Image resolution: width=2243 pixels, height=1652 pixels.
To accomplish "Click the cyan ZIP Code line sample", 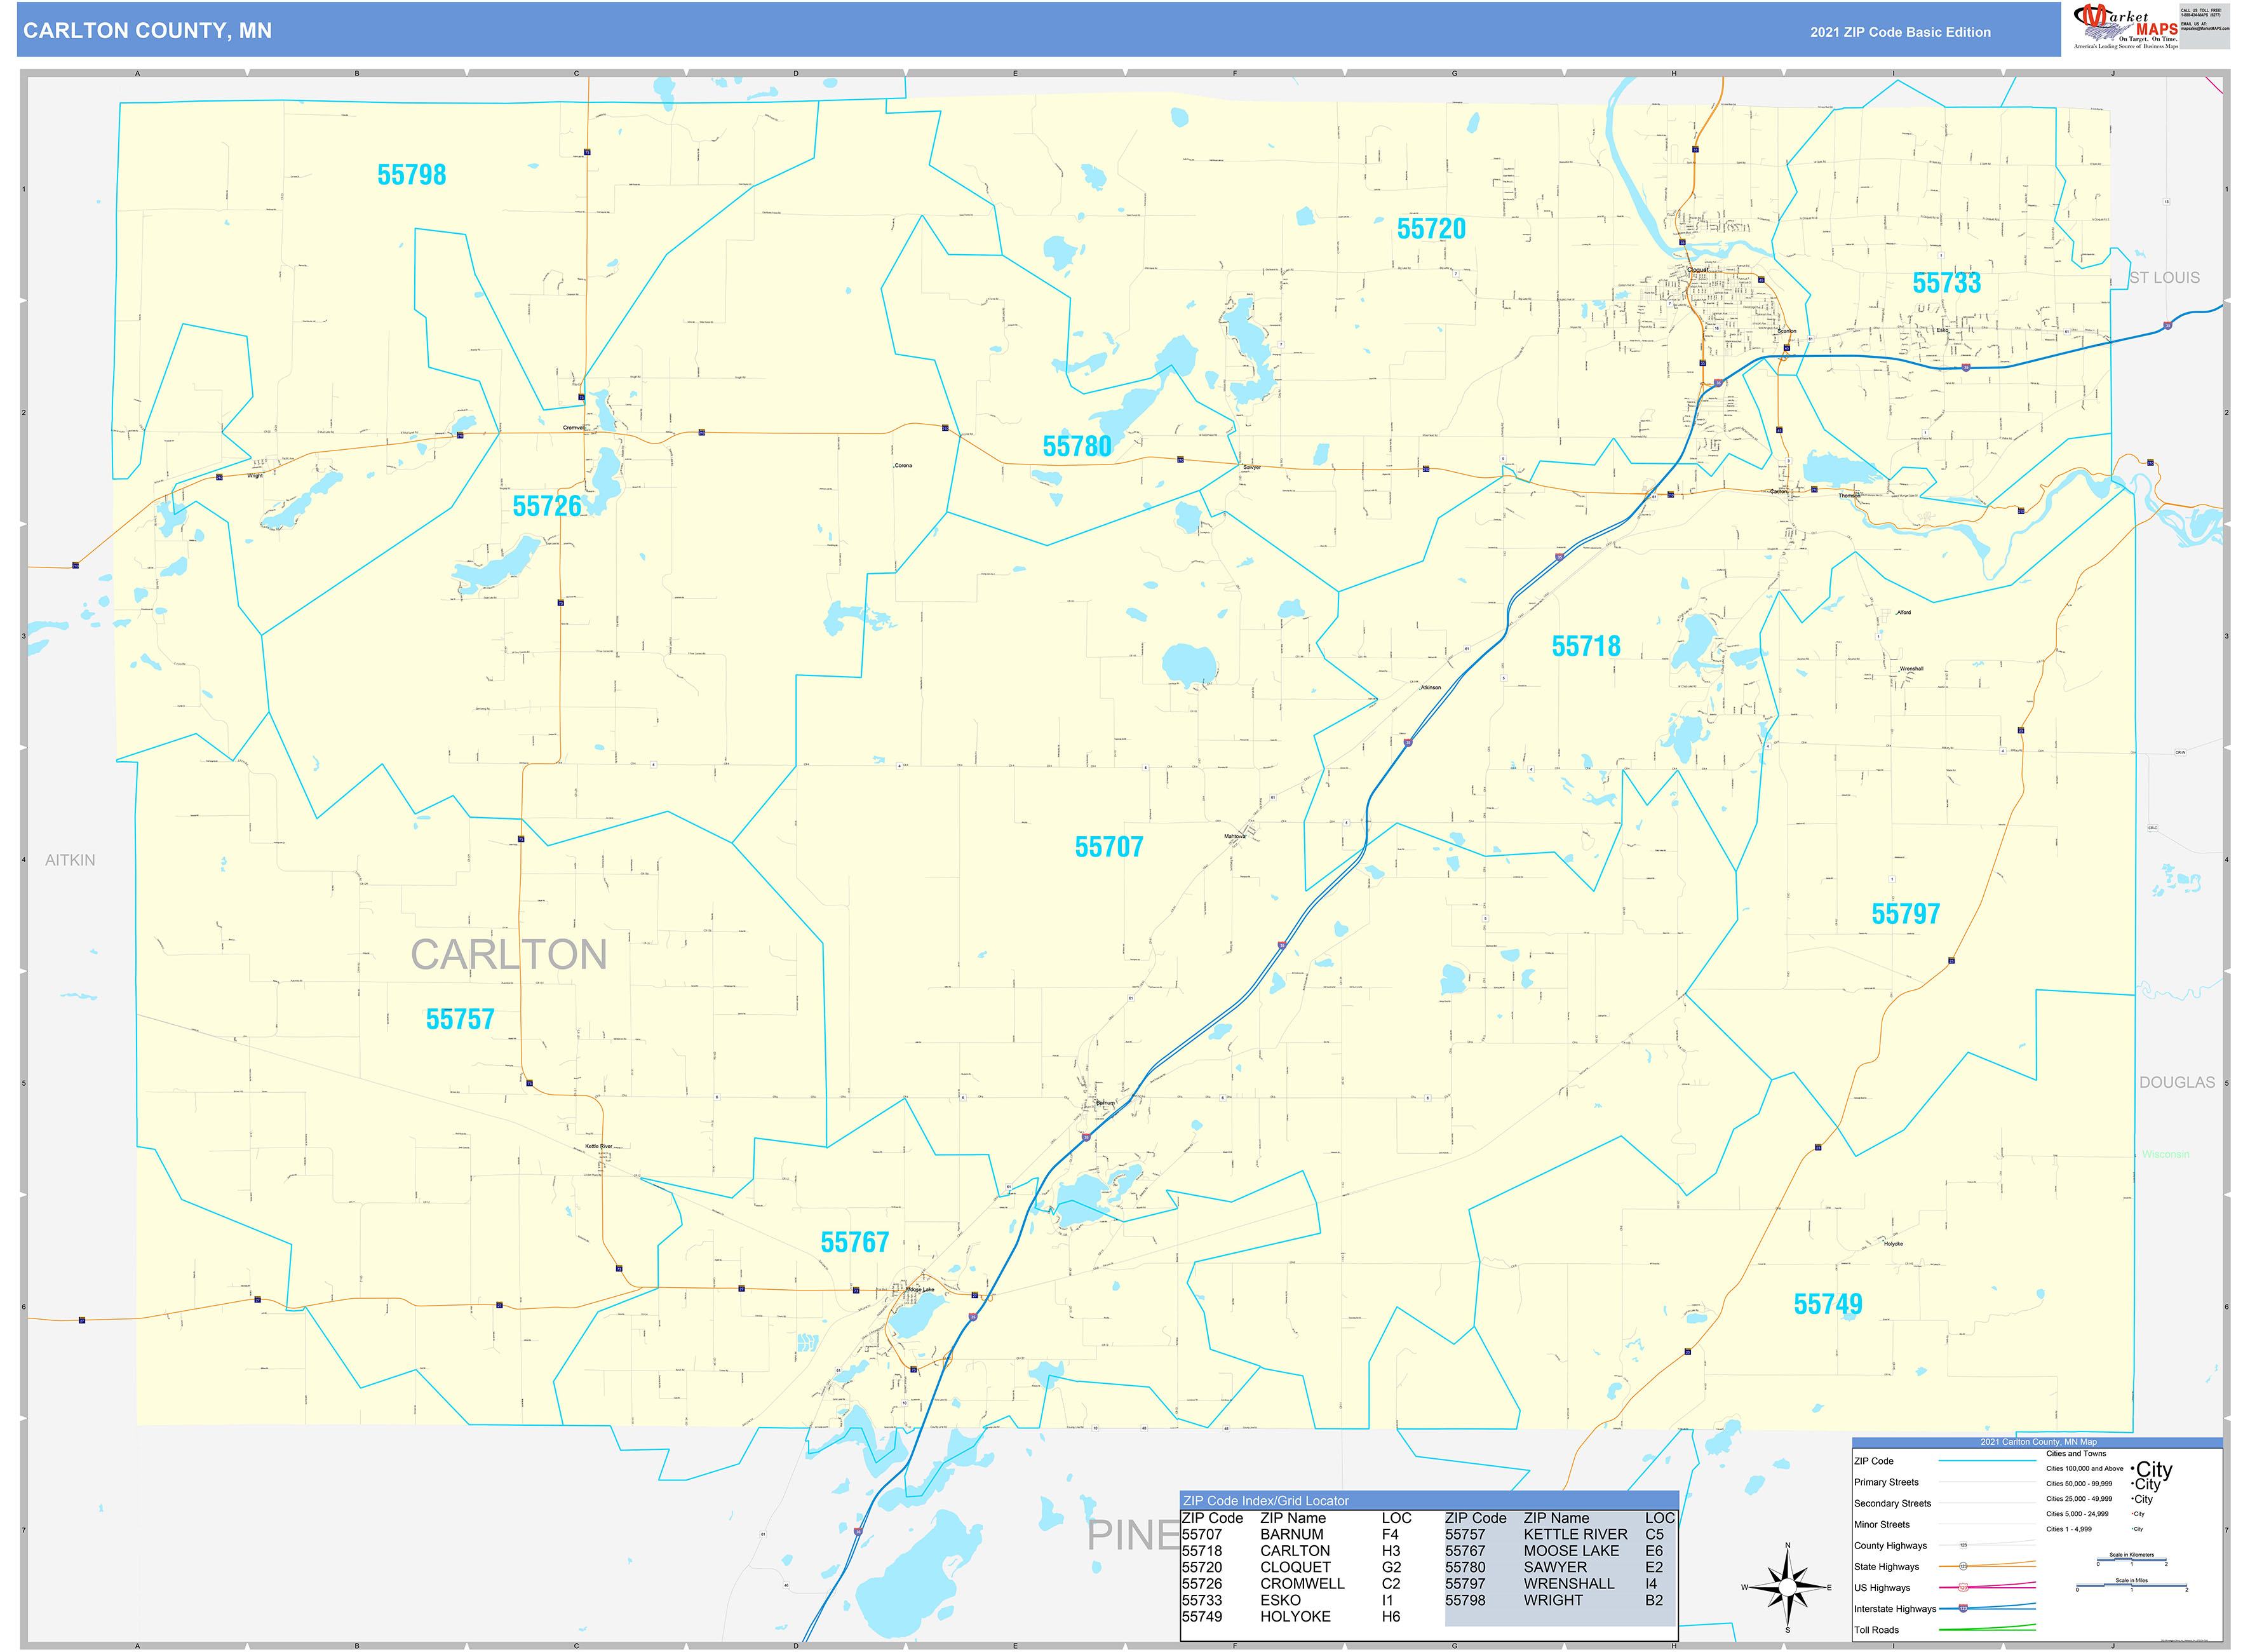I will pos(1987,1461).
